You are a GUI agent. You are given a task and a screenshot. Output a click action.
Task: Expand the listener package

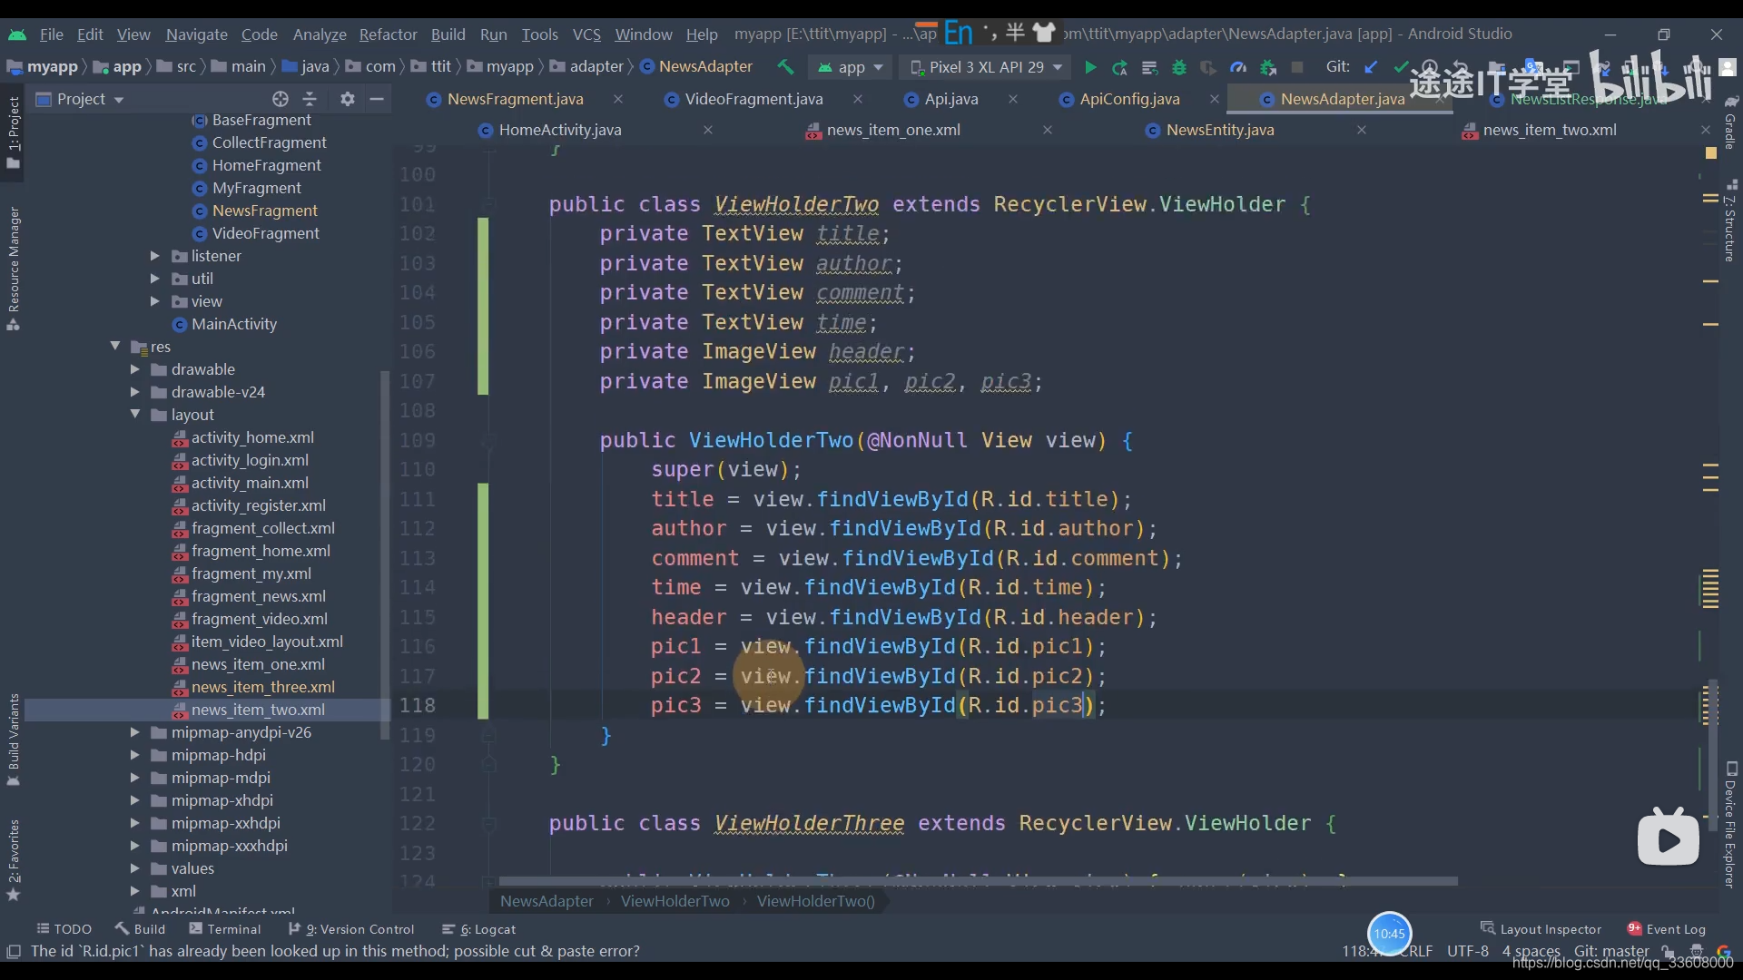(x=154, y=256)
